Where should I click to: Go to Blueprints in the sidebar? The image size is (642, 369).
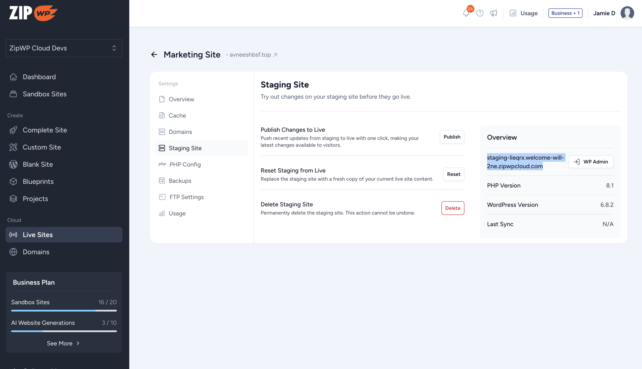38,181
